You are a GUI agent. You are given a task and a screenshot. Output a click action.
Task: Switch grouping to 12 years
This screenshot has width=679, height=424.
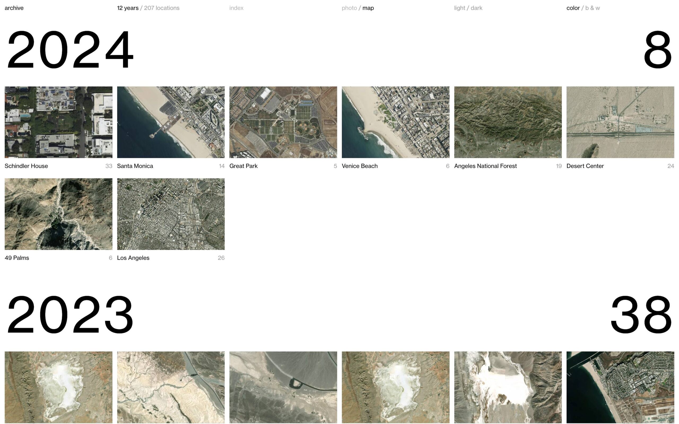[x=128, y=8]
